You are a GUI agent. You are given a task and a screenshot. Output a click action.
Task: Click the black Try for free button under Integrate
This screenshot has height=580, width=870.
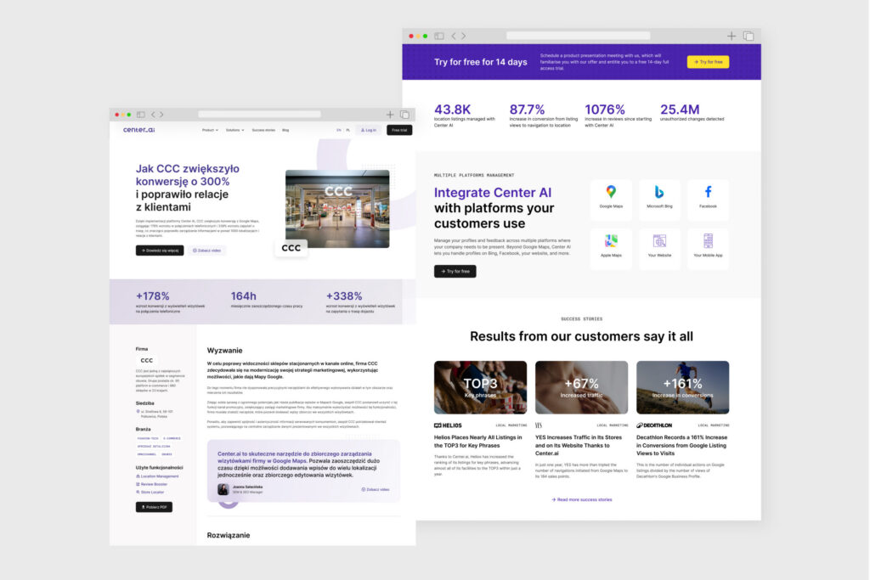pyautogui.click(x=455, y=271)
